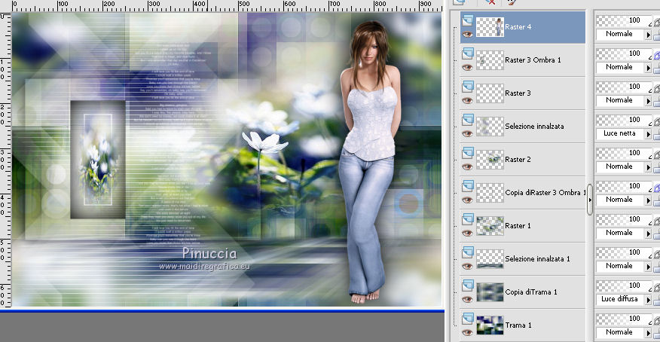Image resolution: width=660 pixels, height=342 pixels.
Task: Toggle visibility of Selezione innalzata layer
Action: coord(467,133)
